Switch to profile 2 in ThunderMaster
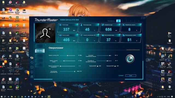Screen dimensions: 175x98 coord(122,21)
